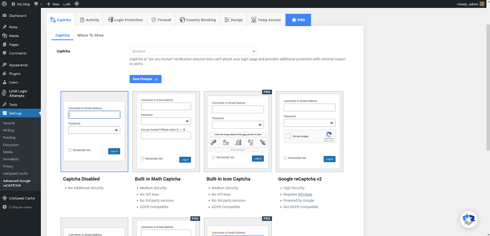Open the Users sidebar item
Image resolution: width=490 pixels, height=236 pixels.
coord(20,82)
